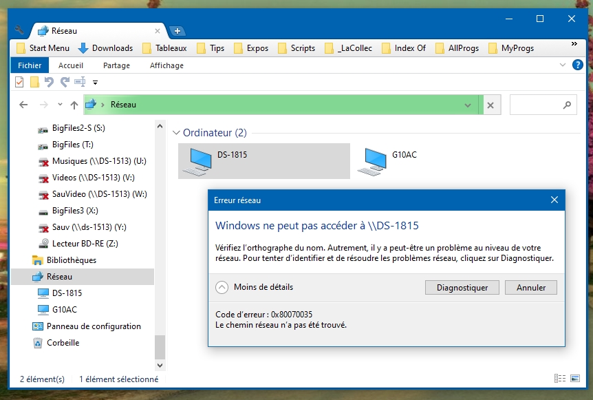Select the Réseau tab
Image resolution: width=593 pixels, height=400 pixels.
pos(98,31)
